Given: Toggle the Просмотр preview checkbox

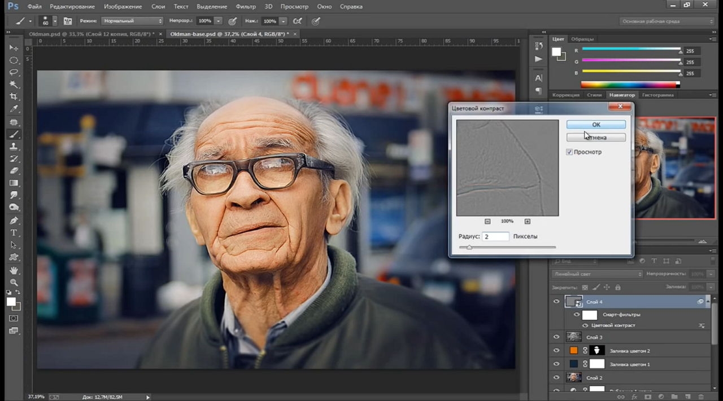Looking at the screenshot, I should coord(570,152).
